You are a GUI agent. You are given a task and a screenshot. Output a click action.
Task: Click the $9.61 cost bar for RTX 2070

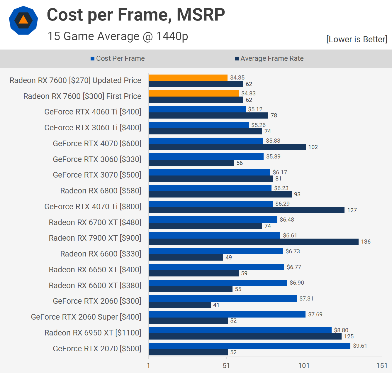[250, 346]
